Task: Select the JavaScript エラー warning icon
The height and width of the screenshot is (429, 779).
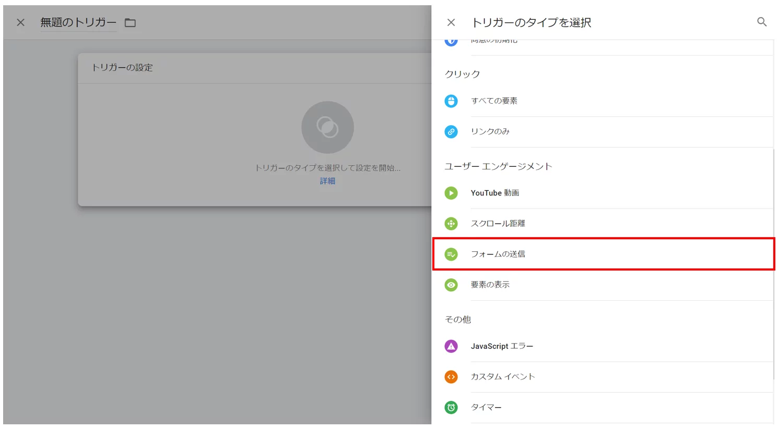Action: [451, 346]
